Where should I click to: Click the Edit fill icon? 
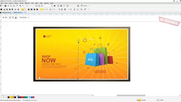pos(85,9)
